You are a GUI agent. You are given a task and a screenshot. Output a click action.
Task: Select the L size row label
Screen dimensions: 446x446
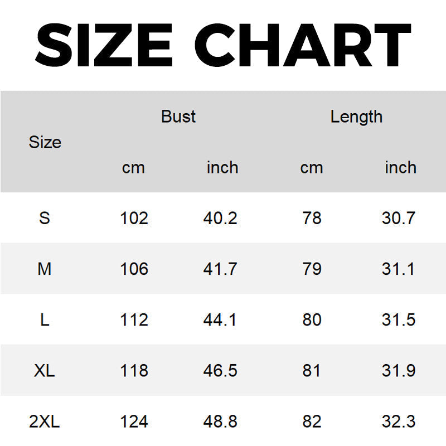coord(45,319)
